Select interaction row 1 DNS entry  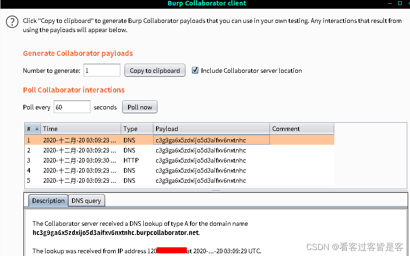point(180,140)
